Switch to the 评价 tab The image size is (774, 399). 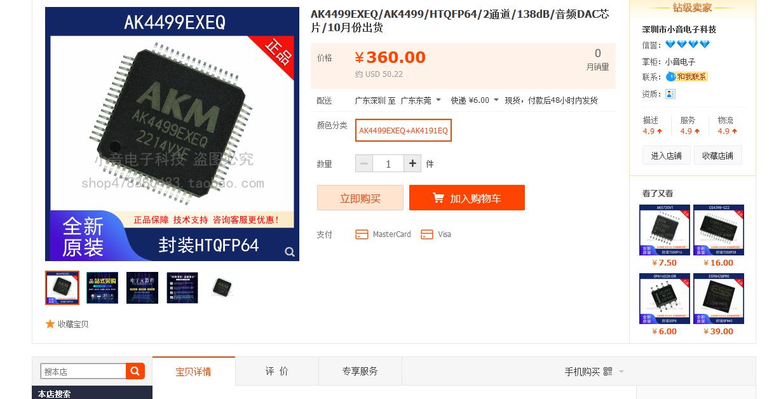click(x=276, y=371)
